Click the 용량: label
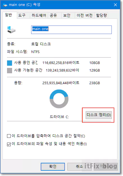Image resolution: width=123 pixels, height=176 pixels. pos(18,83)
